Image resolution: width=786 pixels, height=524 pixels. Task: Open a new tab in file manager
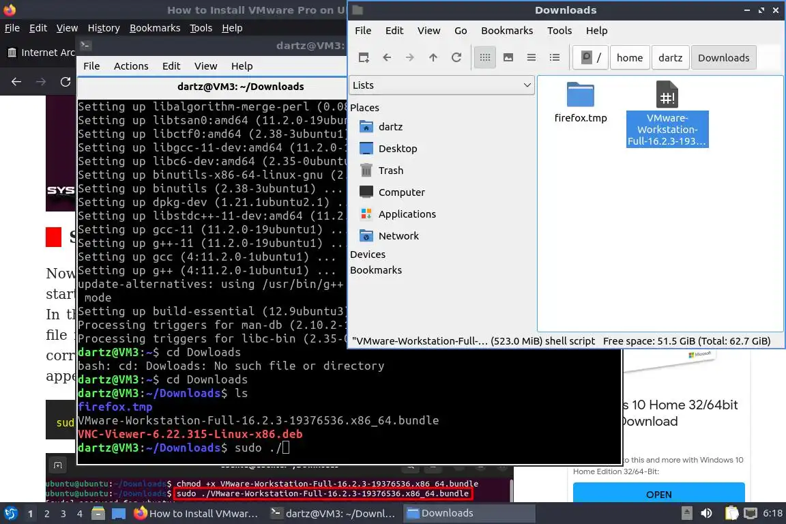coord(364,58)
